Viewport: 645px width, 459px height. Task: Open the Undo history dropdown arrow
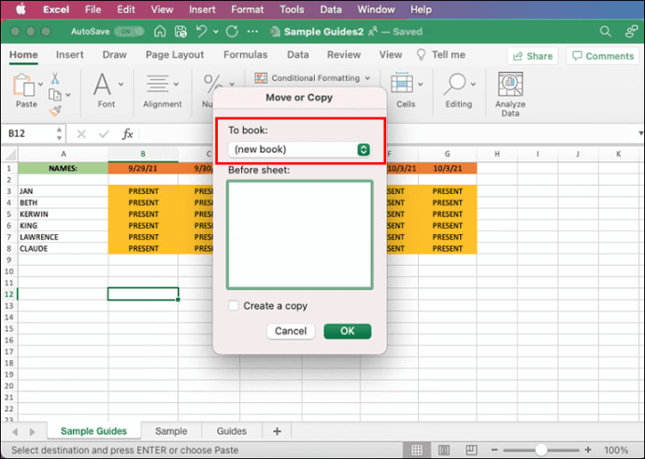pos(216,32)
